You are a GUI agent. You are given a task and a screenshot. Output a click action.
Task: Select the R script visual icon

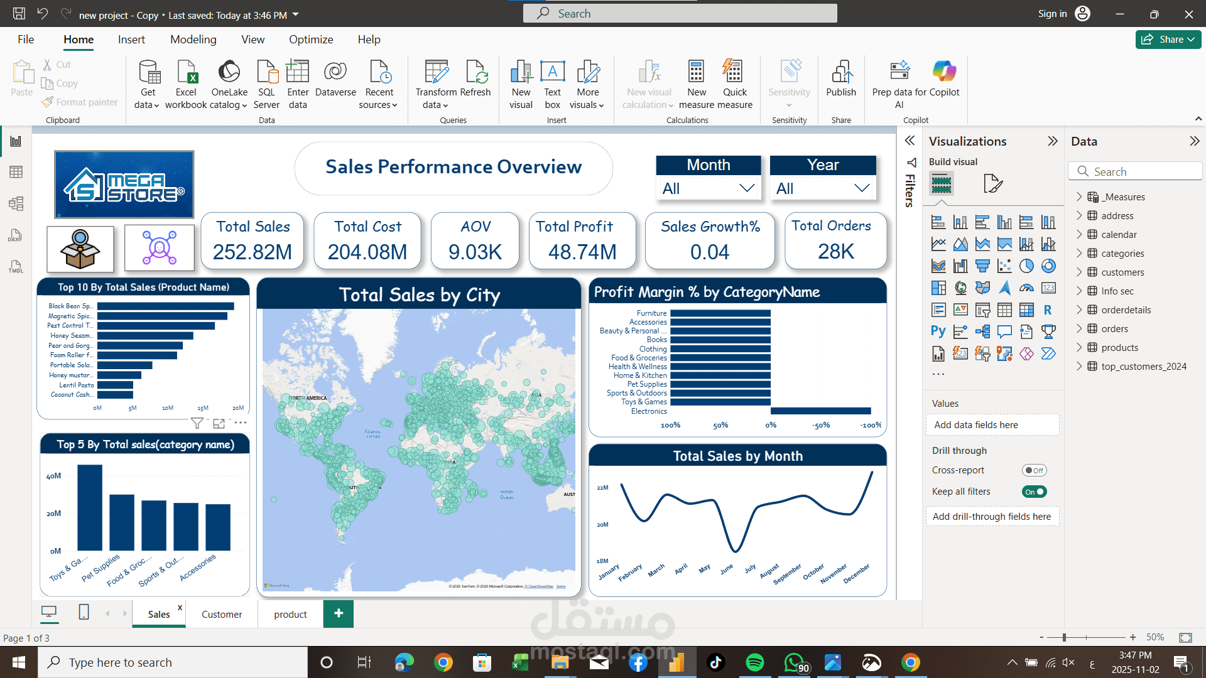[x=1048, y=310]
